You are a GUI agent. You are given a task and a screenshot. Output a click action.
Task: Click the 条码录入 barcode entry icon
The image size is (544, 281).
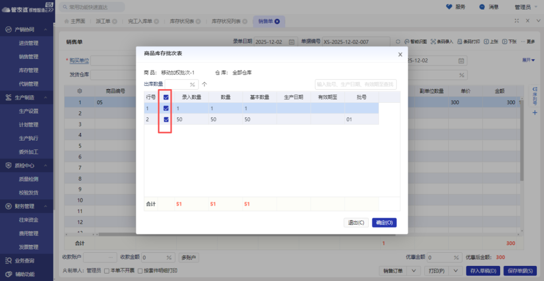tap(434, 42)
